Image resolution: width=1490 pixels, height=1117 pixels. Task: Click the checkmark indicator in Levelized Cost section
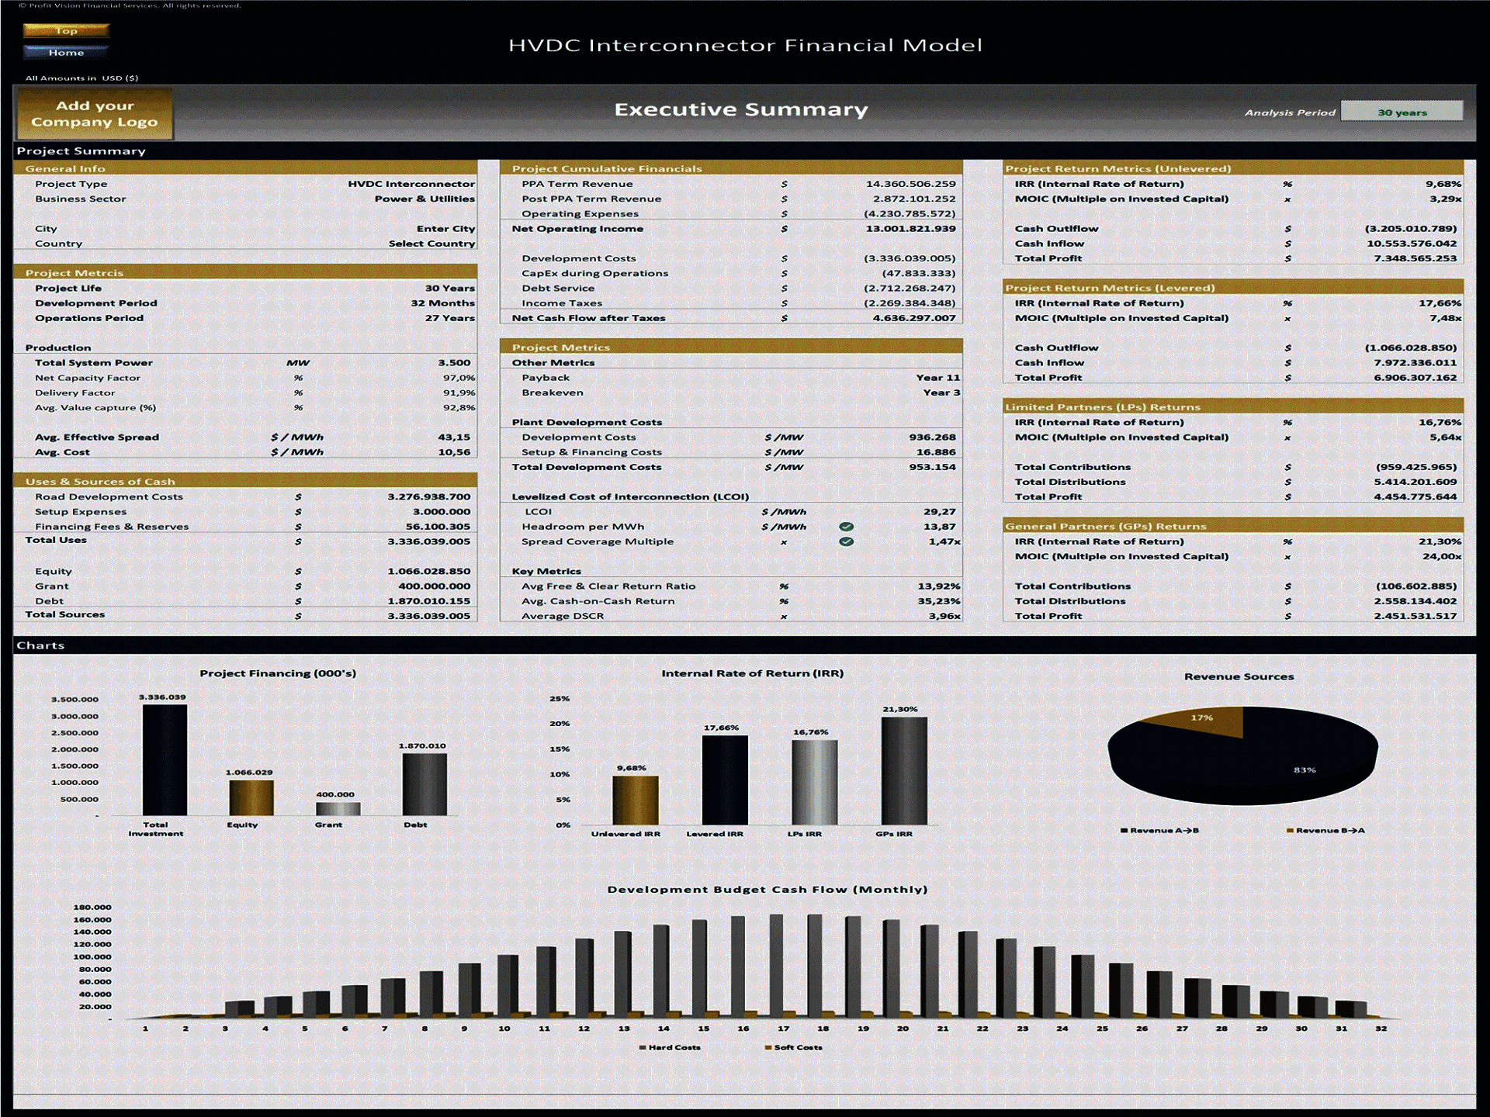[845, 526]
